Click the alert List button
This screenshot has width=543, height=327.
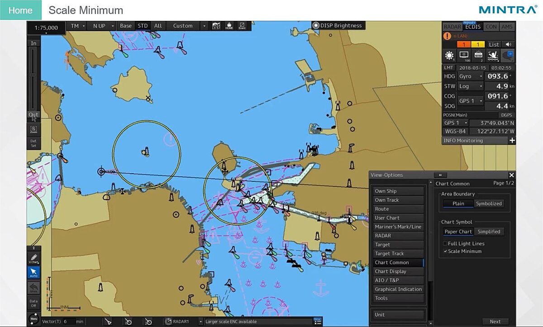[494, 44]
